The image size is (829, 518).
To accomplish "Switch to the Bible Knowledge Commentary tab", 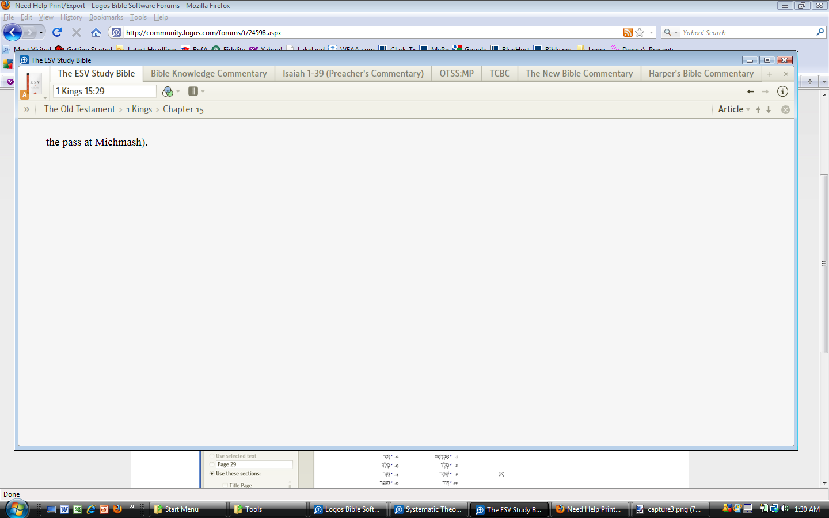I will (209, 74).
